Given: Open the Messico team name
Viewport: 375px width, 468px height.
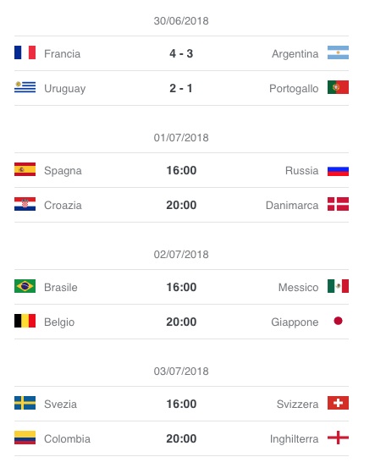Looking at the screenshot, I should pos(298,287).
